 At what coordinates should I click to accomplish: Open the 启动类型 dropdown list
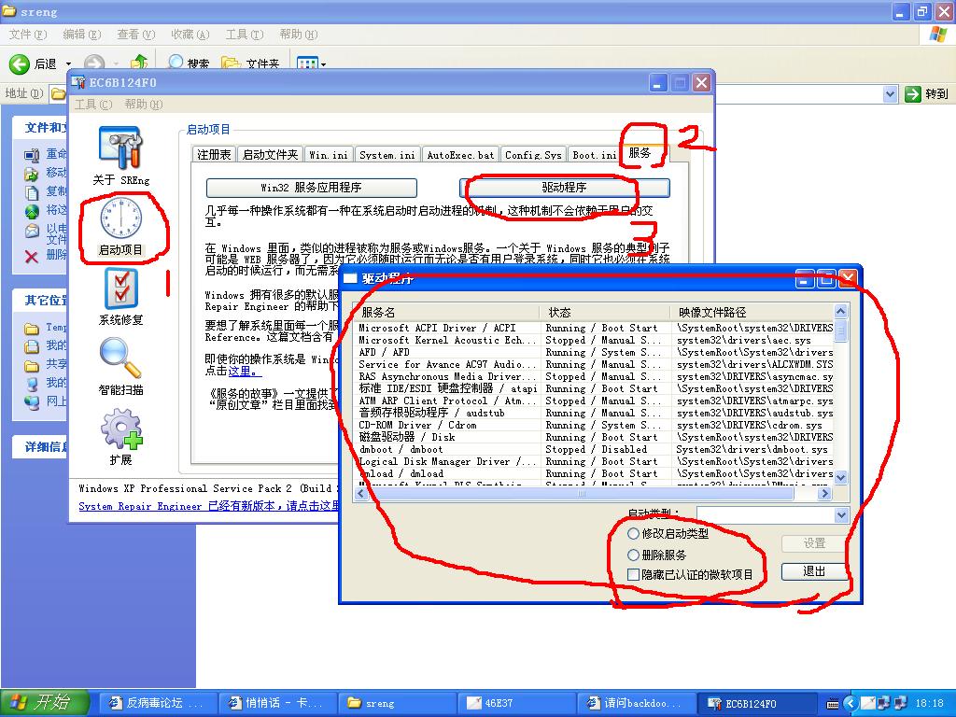click(841, 515)
